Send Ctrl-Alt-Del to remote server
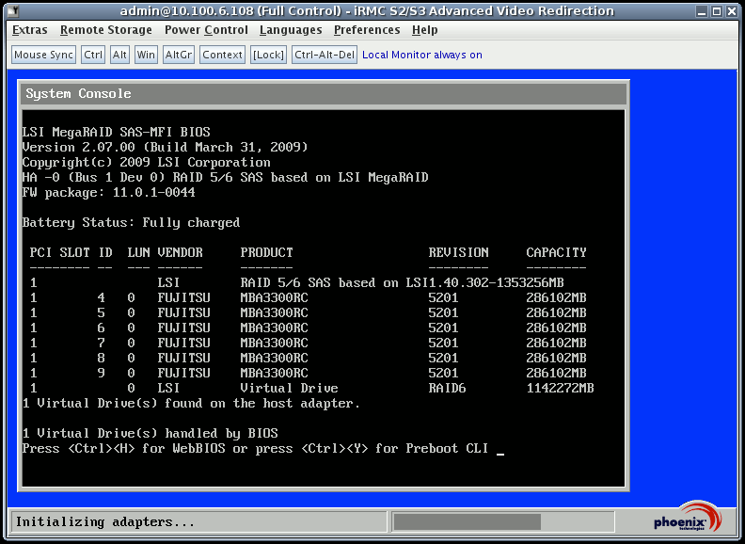The width and height of the screenshot is (745, 544). (x=325, y=55)
